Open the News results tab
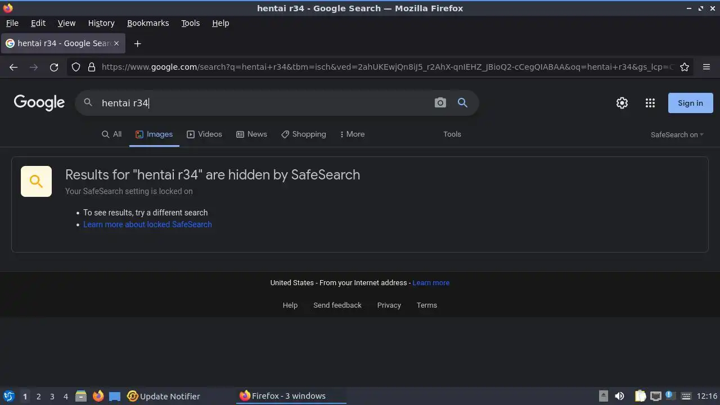Image resolution: width=720 pixels, height=405 pixels. pyautogui.click(x=251, y=134)
